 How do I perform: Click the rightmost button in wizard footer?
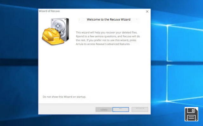click(x=140, y=110)
